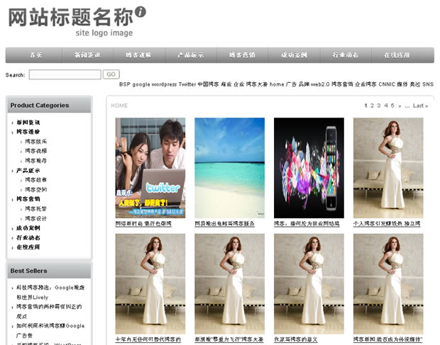Open the thumbnail above the 十年内 caption

point(150,284)
